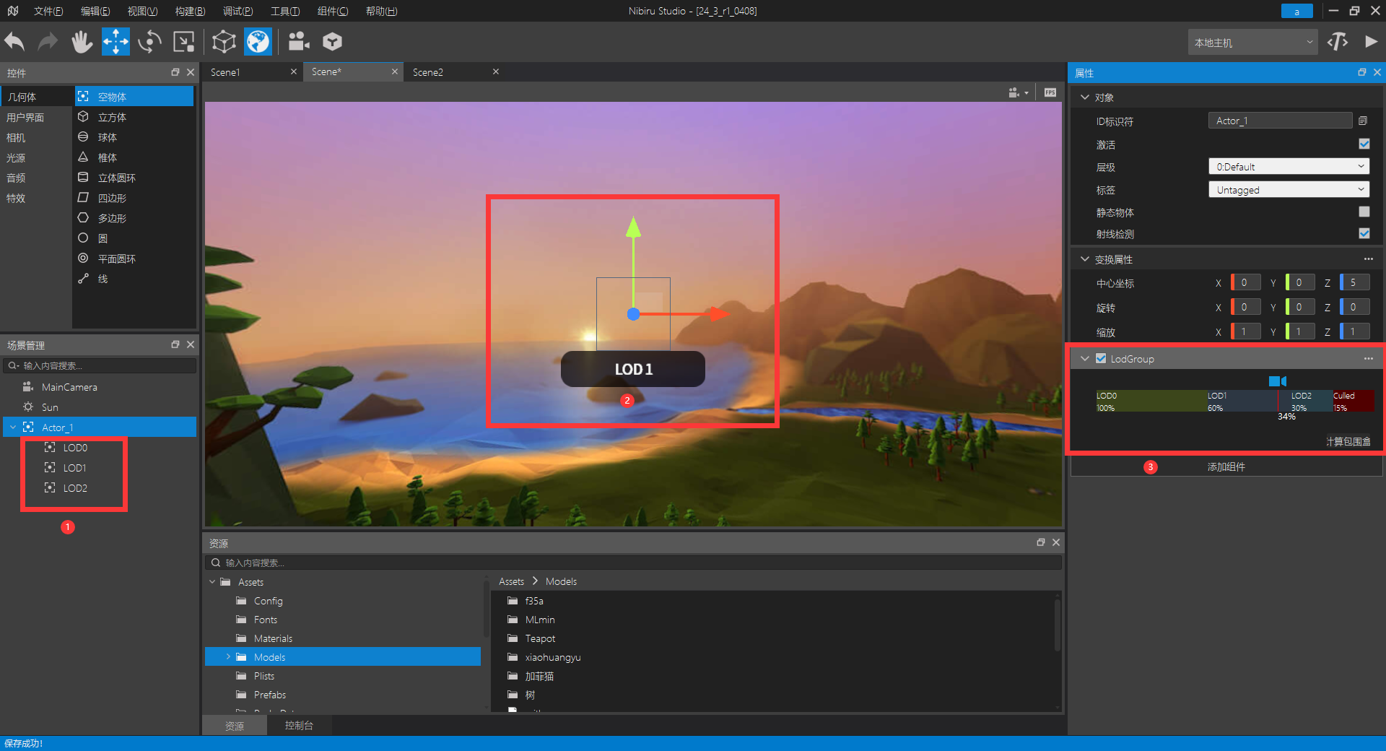Select the hand pan tool
This screenshot has width=1386, height=751.
82,42
